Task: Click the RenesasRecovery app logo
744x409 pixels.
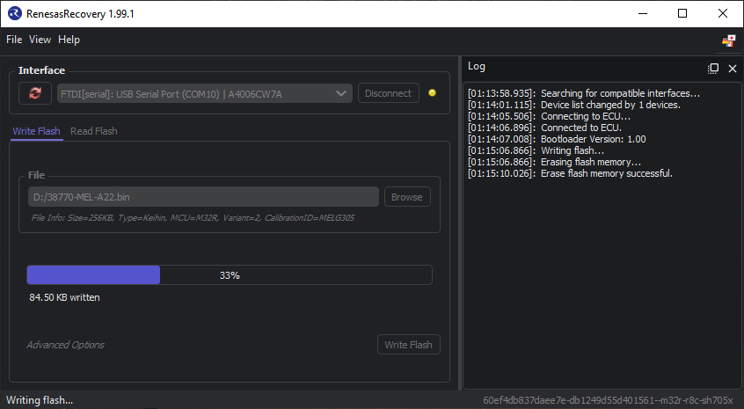Action: tap(15, 13)
